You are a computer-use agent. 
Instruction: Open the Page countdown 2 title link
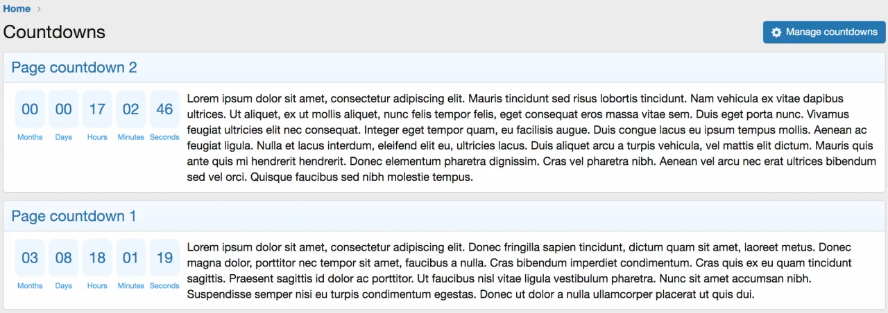(x=74, y=67)
